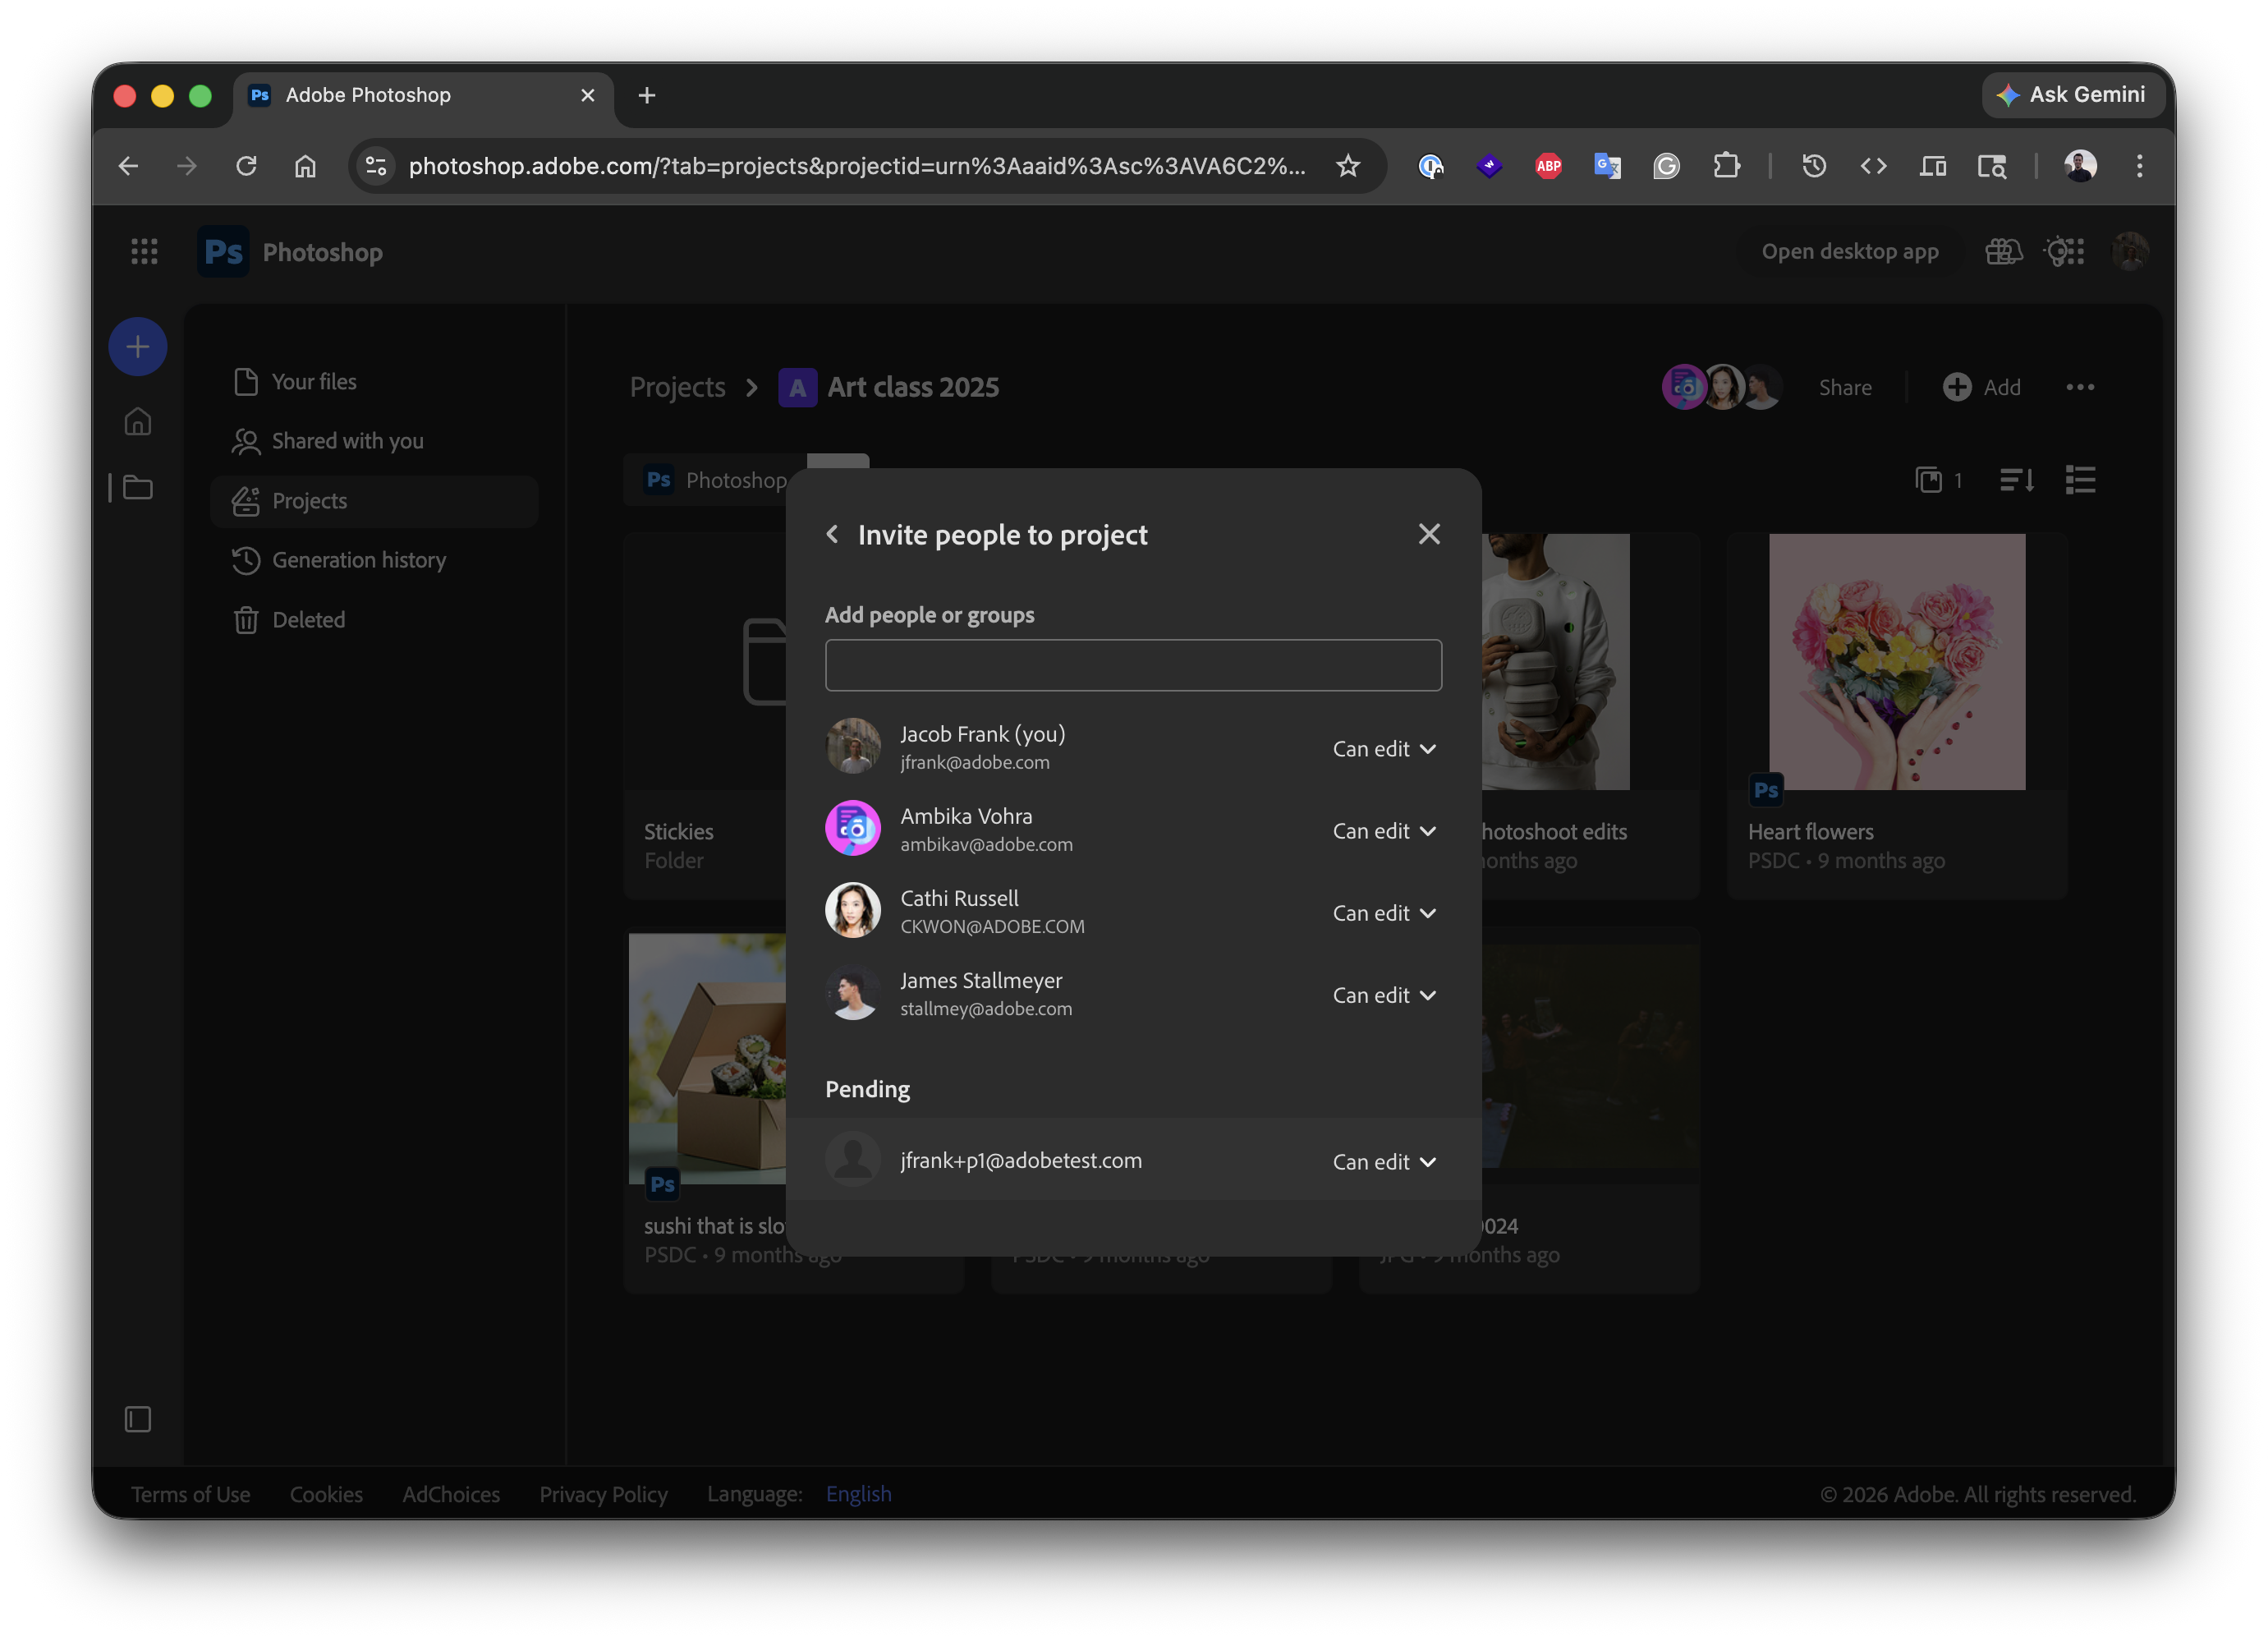Open the sort order icon

pos(2017,480)
